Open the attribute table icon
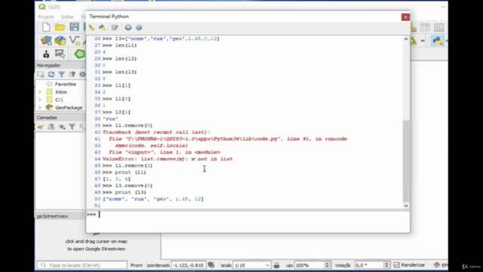This screenshot has height=272, width=483. pyautogui.click(x=425, y=27)
